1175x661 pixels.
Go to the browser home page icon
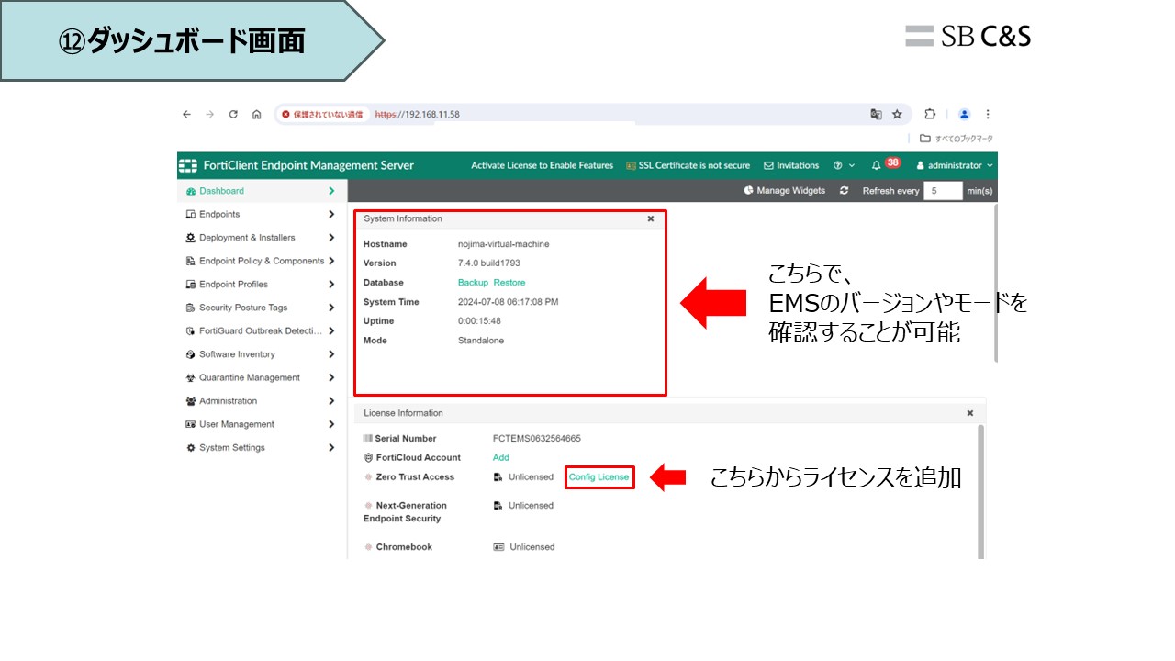click(x=256, y=115)
